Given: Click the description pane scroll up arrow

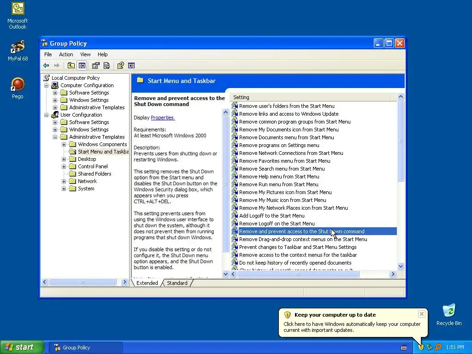Looking at the screenshot, I should coord(225,112).
